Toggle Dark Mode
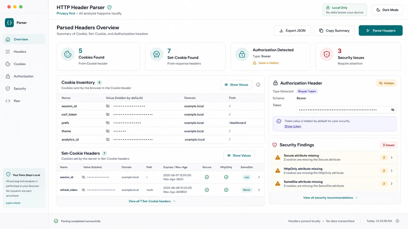The image size is (408, 229). point(387,10)
